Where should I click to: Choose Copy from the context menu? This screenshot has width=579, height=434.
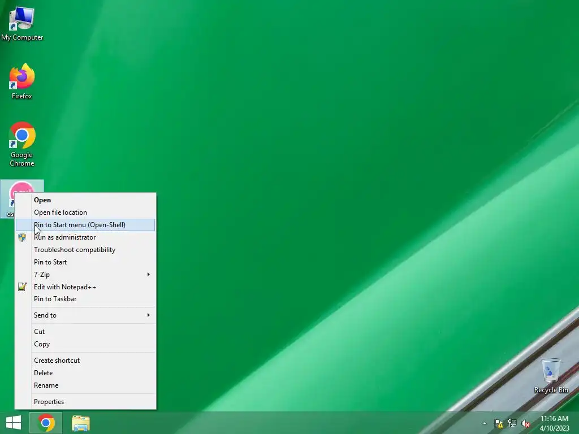tap(85, 344)
